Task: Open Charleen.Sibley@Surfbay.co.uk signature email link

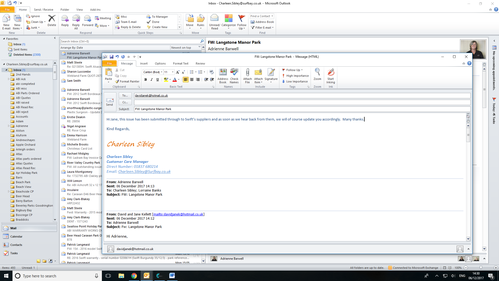Action: (x=144, y=171)
